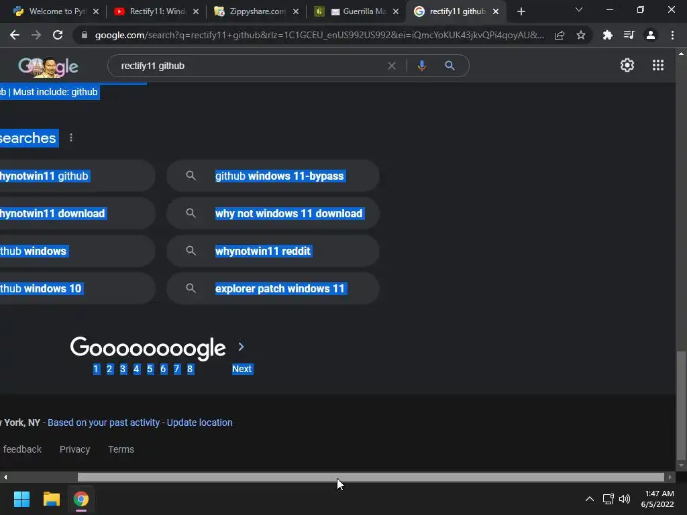Share this page via the share icon
The height and width of the screenshot is (515, 687).
point(560,35)
